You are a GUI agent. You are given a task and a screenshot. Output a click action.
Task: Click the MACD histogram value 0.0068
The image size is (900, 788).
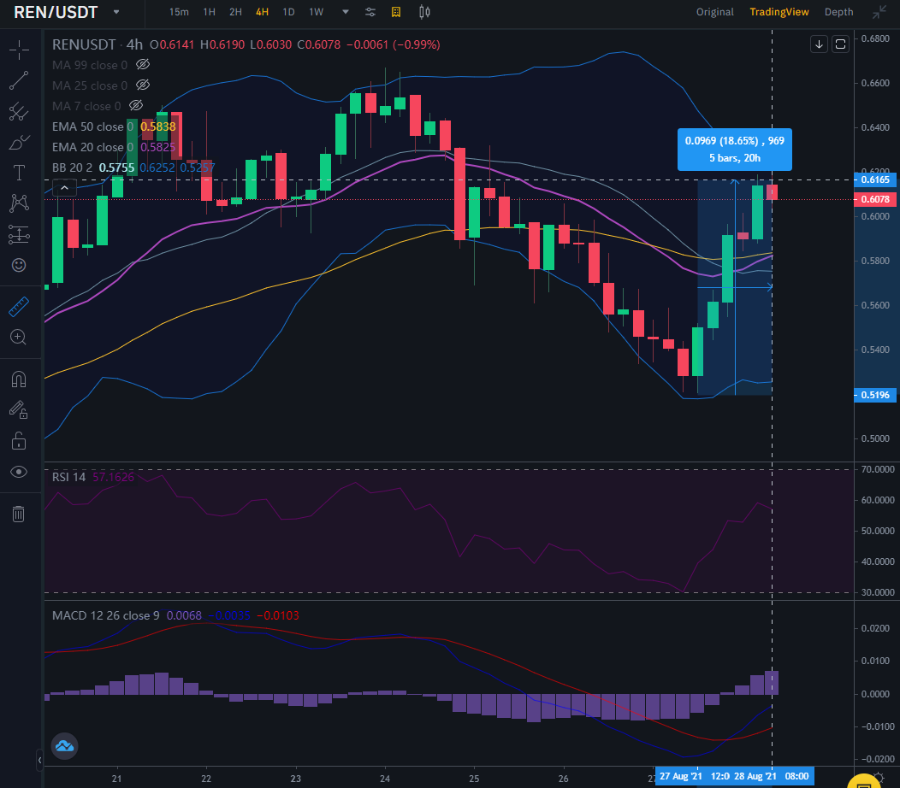point(184,615)
